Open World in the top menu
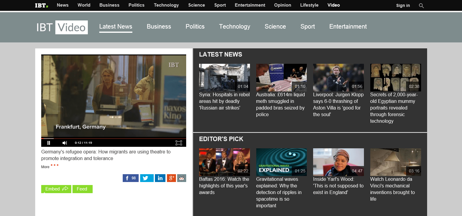 pos(84,5)
